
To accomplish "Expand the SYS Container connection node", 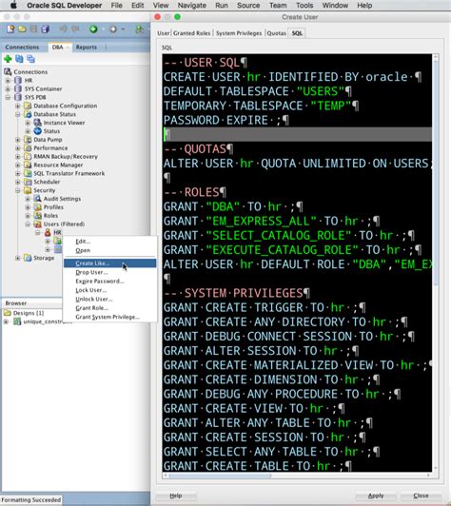I will coord(8,88).
